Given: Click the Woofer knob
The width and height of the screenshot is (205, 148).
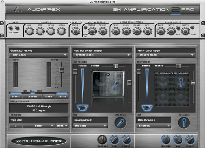Looking at the screenshot, I should coord(185,31).
